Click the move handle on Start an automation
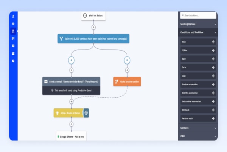227x152 pixels. point(213,84)
